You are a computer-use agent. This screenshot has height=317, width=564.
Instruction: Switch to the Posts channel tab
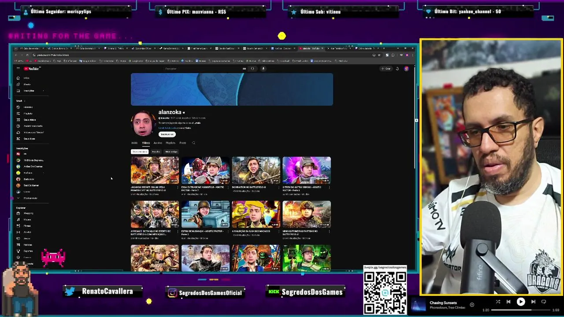click(182, 143)
